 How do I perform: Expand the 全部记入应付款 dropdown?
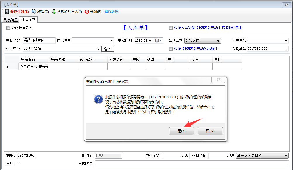tap(286, 156)
